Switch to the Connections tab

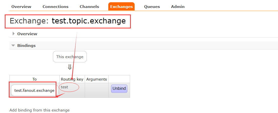tap(55, 7)
